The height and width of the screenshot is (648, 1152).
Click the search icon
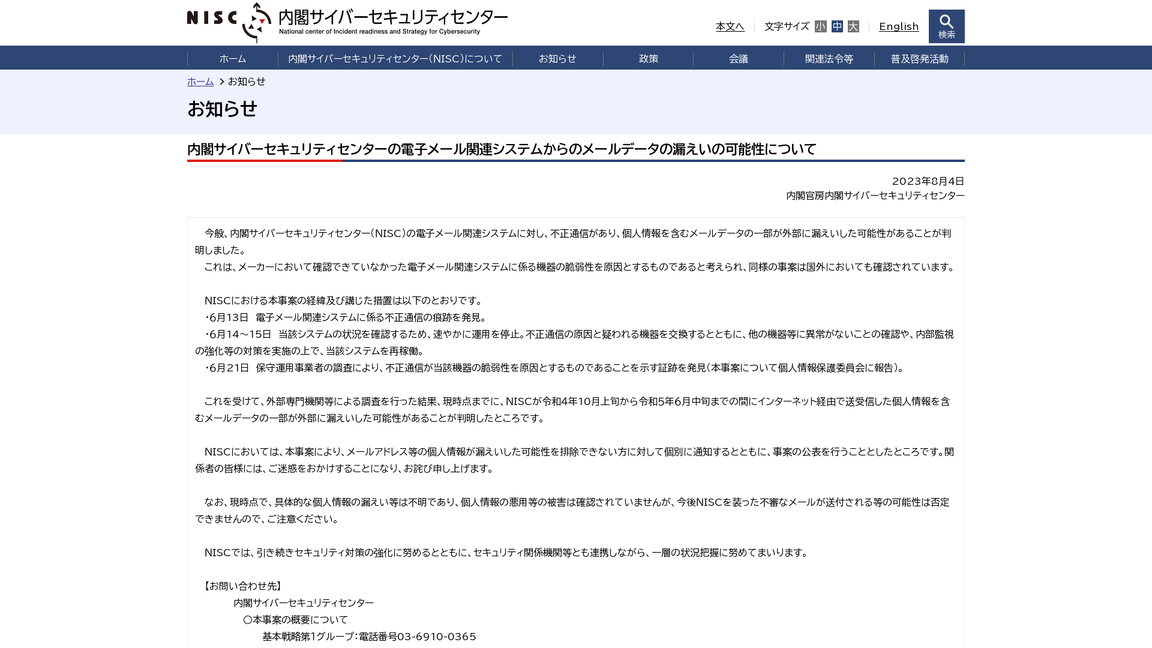(x=946, y=25)
